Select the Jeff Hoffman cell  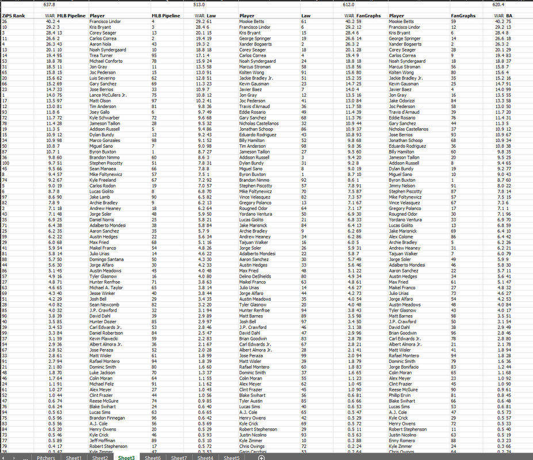coord(120,440)
